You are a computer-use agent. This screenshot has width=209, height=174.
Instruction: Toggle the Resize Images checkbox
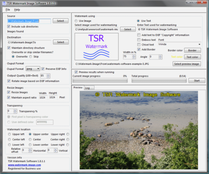click(9, 92)
